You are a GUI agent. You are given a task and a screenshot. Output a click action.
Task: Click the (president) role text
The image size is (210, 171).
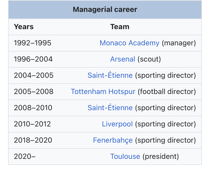(161, 156)
